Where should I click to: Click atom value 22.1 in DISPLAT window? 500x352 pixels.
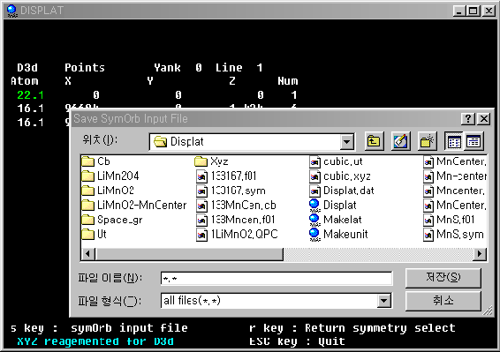click(x=30, y=95)
